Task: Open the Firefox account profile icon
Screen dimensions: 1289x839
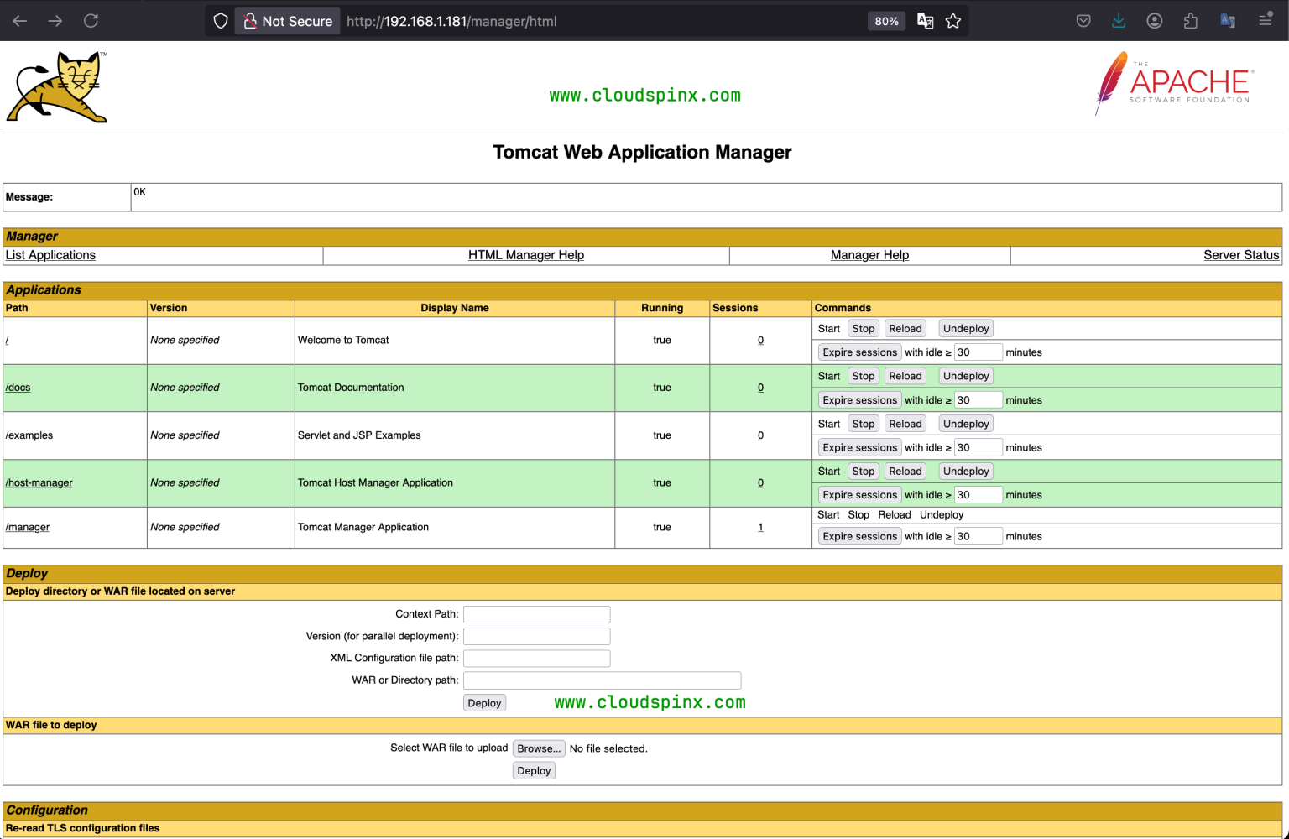Action: click(1154, 20)
